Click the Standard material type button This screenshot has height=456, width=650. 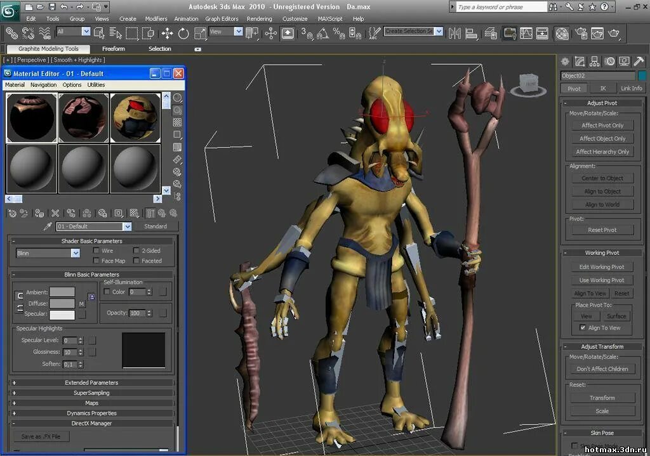(156, 226)
